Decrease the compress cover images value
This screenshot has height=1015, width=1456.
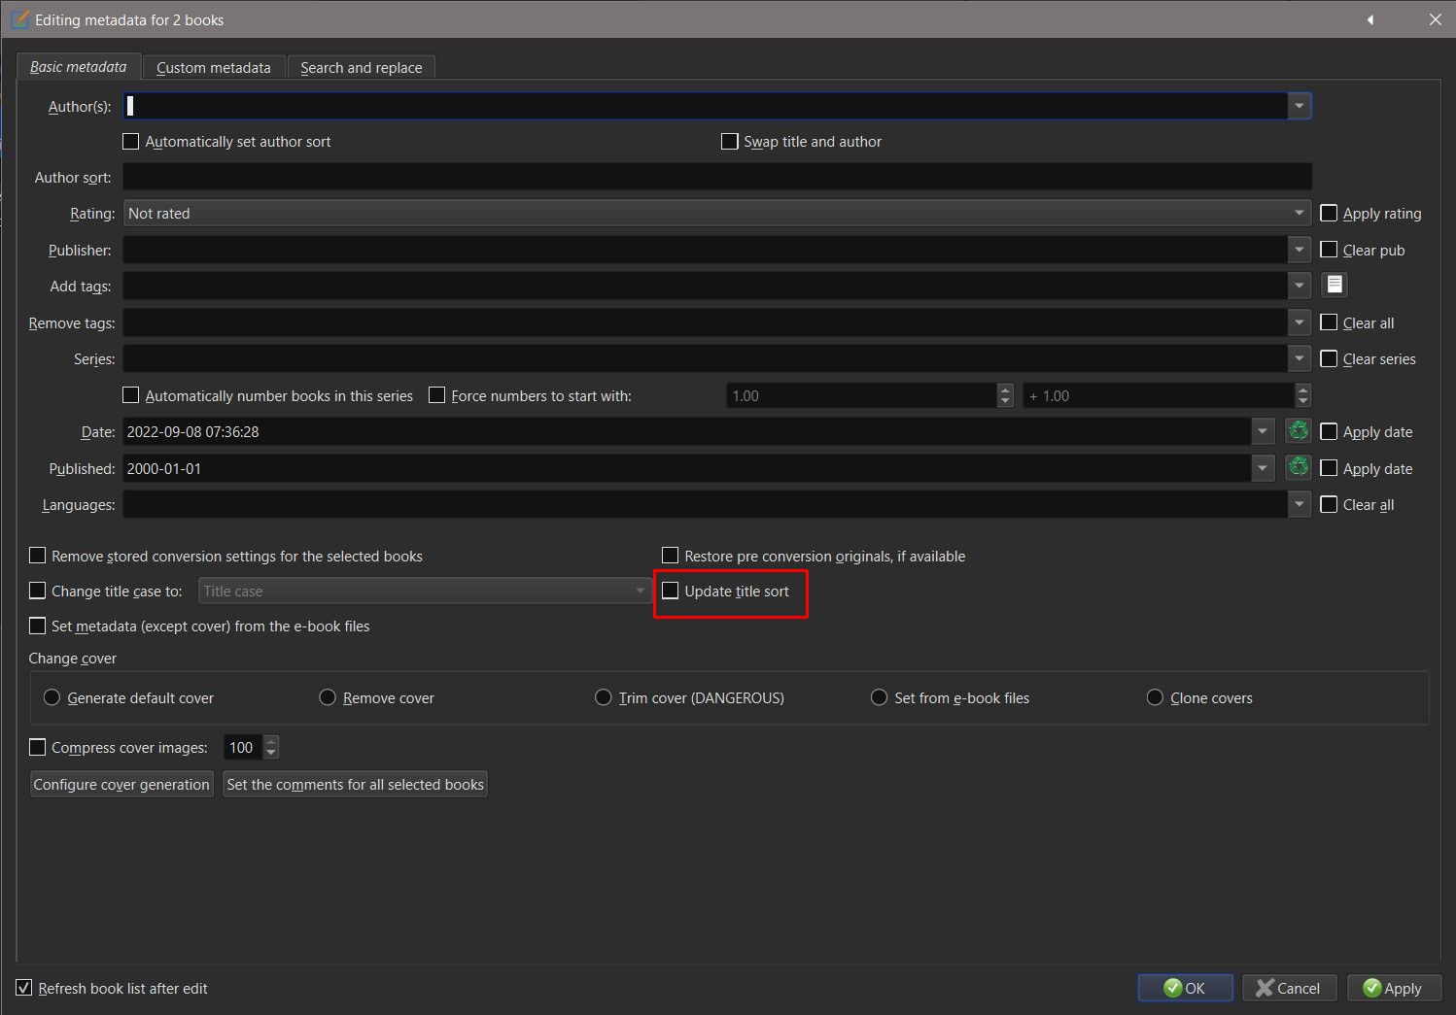pyautogui.click(x=271, y=753)
